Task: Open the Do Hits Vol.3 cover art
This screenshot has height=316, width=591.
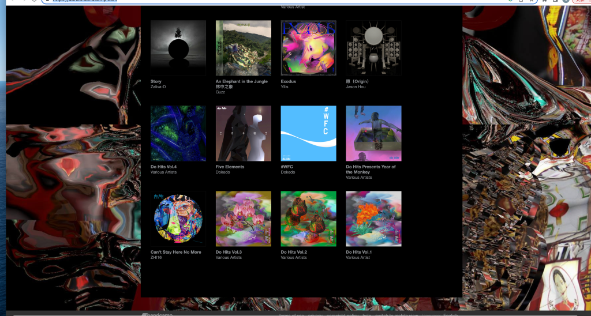Action: 244,219
